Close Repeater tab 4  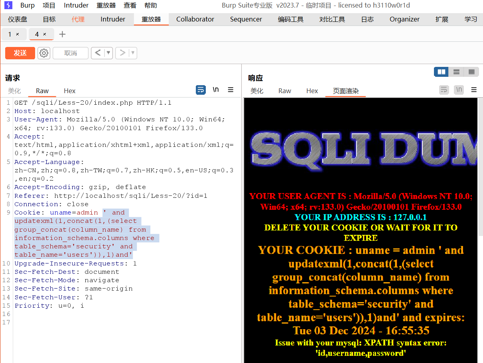click(x=45, y=34)
